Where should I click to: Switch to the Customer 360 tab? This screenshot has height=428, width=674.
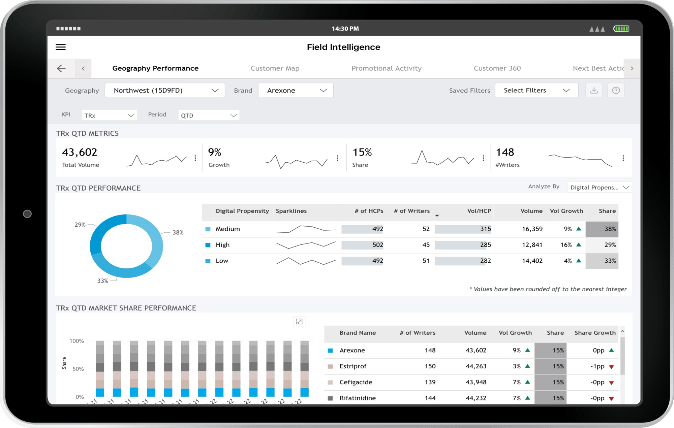coord(497,68)
